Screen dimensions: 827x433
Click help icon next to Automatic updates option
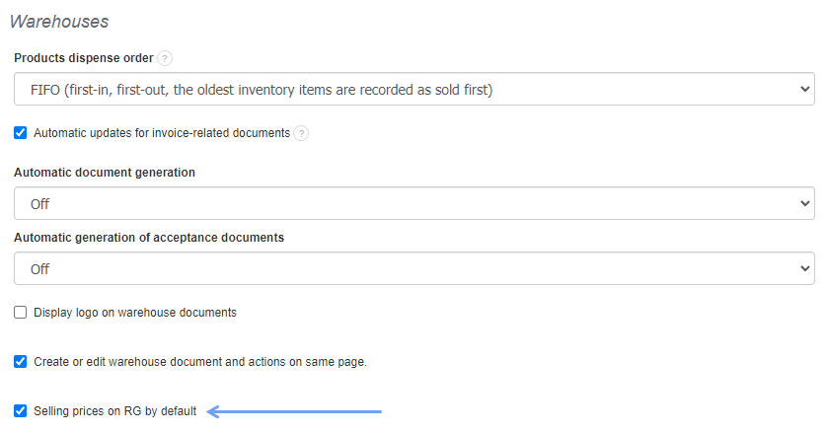coord(301,133)
